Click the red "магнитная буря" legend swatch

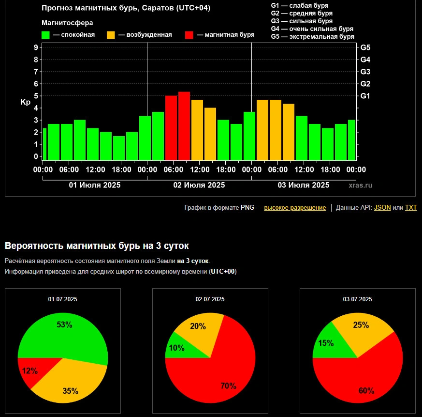(189, 35)
